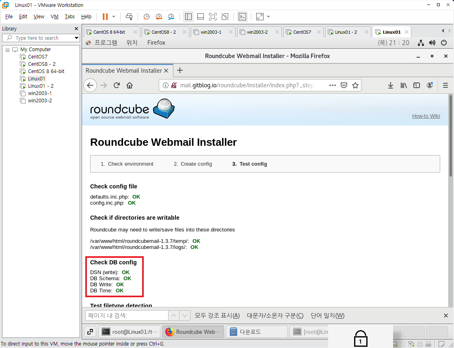Viewport: 454px width, 348px height.
Task: Open the Firefox library menu
Action: coord(404,85)
